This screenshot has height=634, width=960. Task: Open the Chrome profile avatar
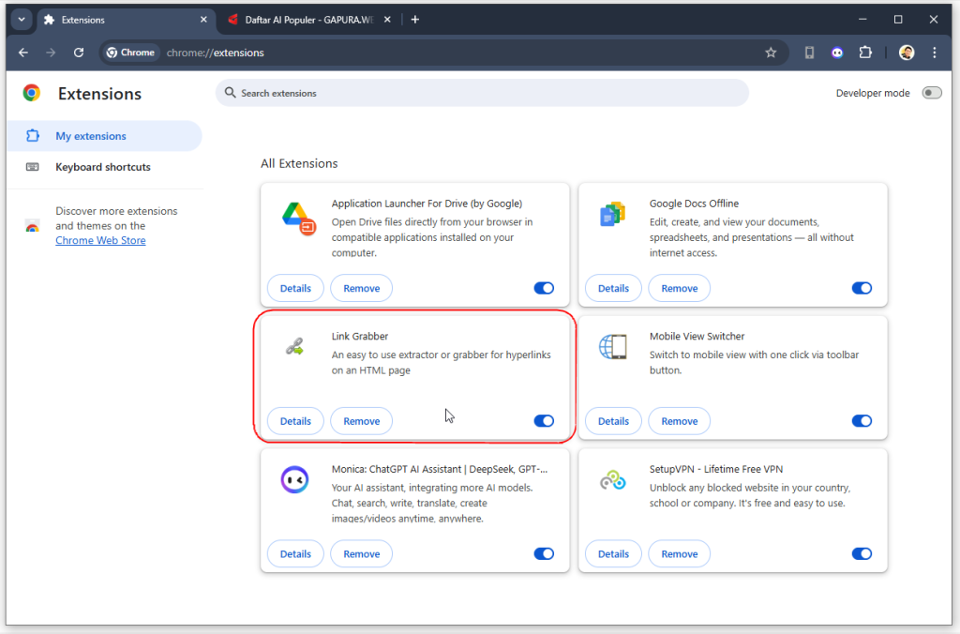pos(907,53)
